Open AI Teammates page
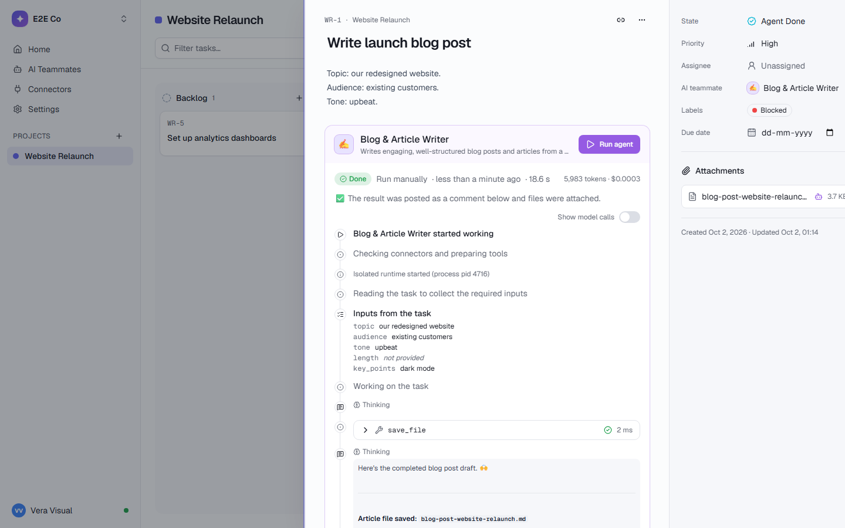The image size is (845, 528). [x=70, y=69]
